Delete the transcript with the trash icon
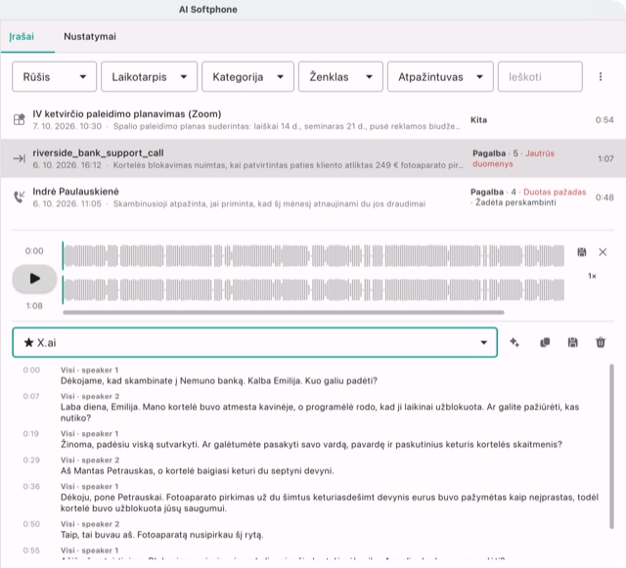 tap(601, 342)
